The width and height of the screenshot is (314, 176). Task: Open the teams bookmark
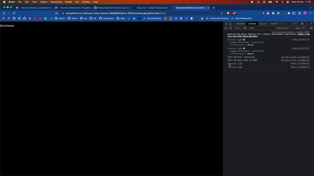pyautogui.click(x=73, y=19)
